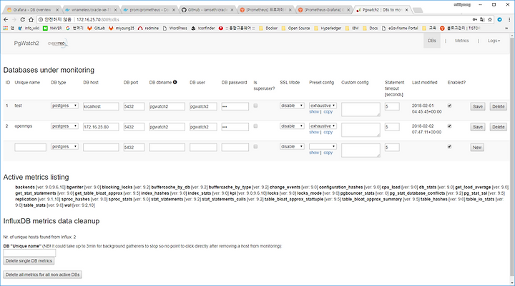Toggle Is superuser checkbox for openmps row
This screenshot has width=515, height=286.
pyautogui.click(x=255, y=126)
